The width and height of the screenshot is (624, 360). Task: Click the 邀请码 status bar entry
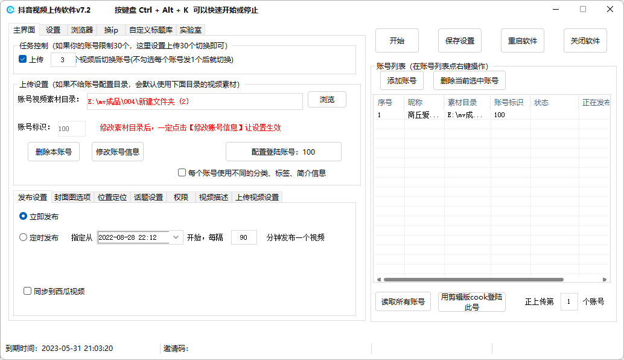coord(176,348)
